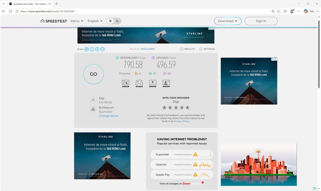Screen dimensions: 321x191
Task: Click the online gaming controller icon
Action: [x=139, y=84]
